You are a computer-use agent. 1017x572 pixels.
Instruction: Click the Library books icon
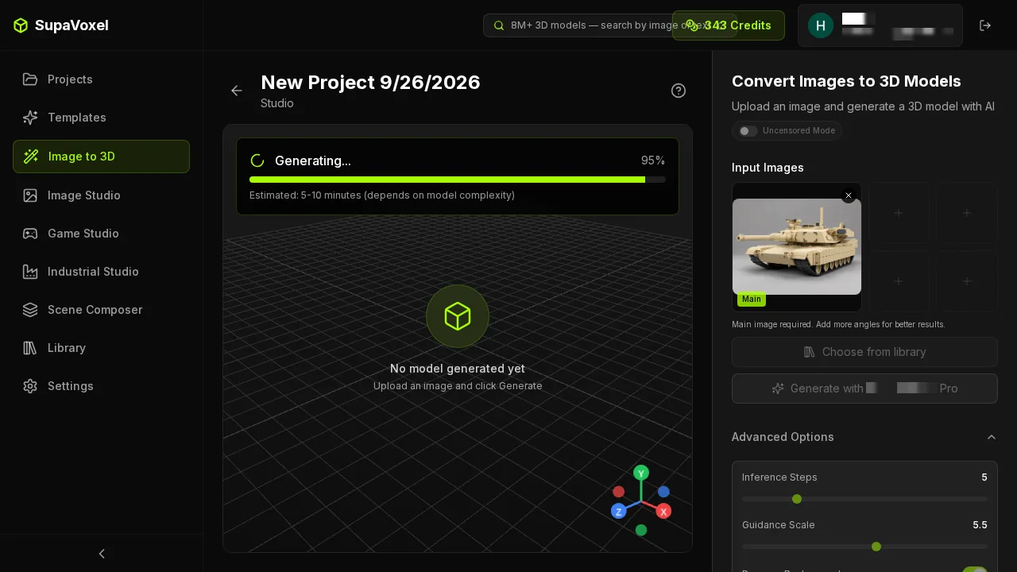pos(30,348)
